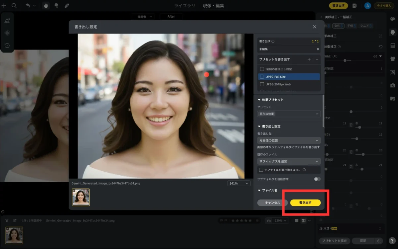Click the back chevron beside 美顔補正 - 一括補正
The image size is (398, 249).
(x=321, y=17)
